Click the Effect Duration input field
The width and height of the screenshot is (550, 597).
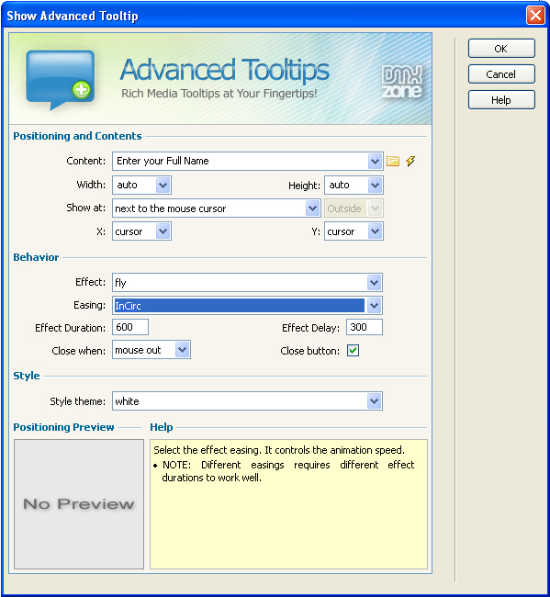(x=130, y=327)
